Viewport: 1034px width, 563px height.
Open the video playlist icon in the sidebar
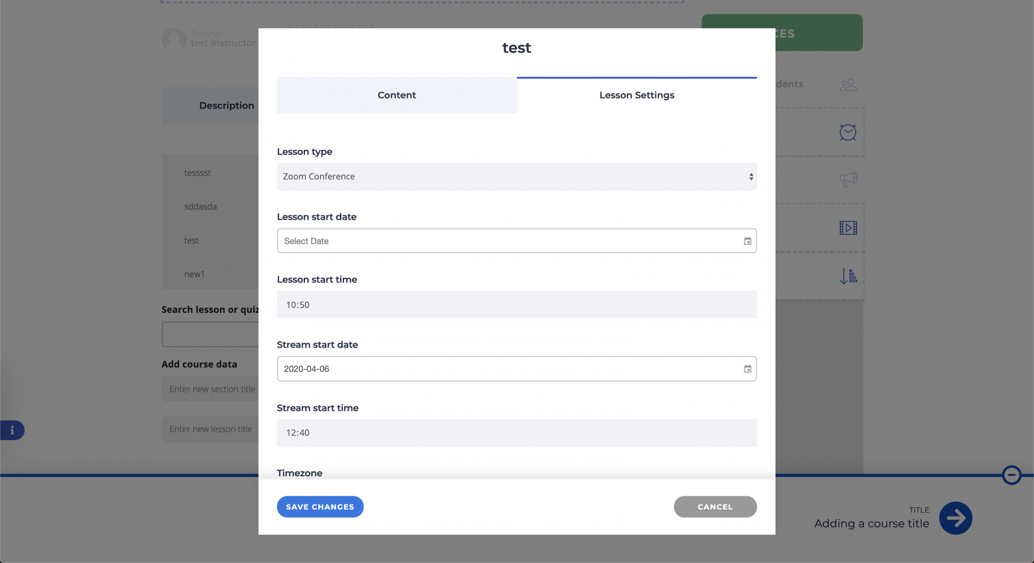coord(848,228)
